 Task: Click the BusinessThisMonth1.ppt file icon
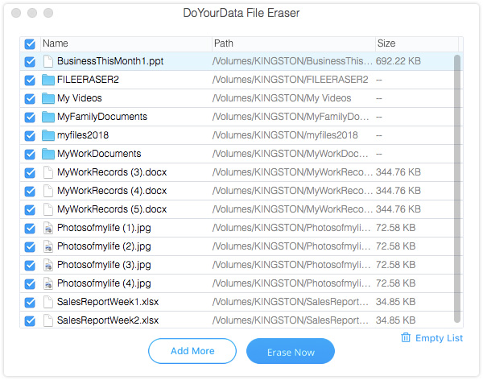tap(47, 61)
